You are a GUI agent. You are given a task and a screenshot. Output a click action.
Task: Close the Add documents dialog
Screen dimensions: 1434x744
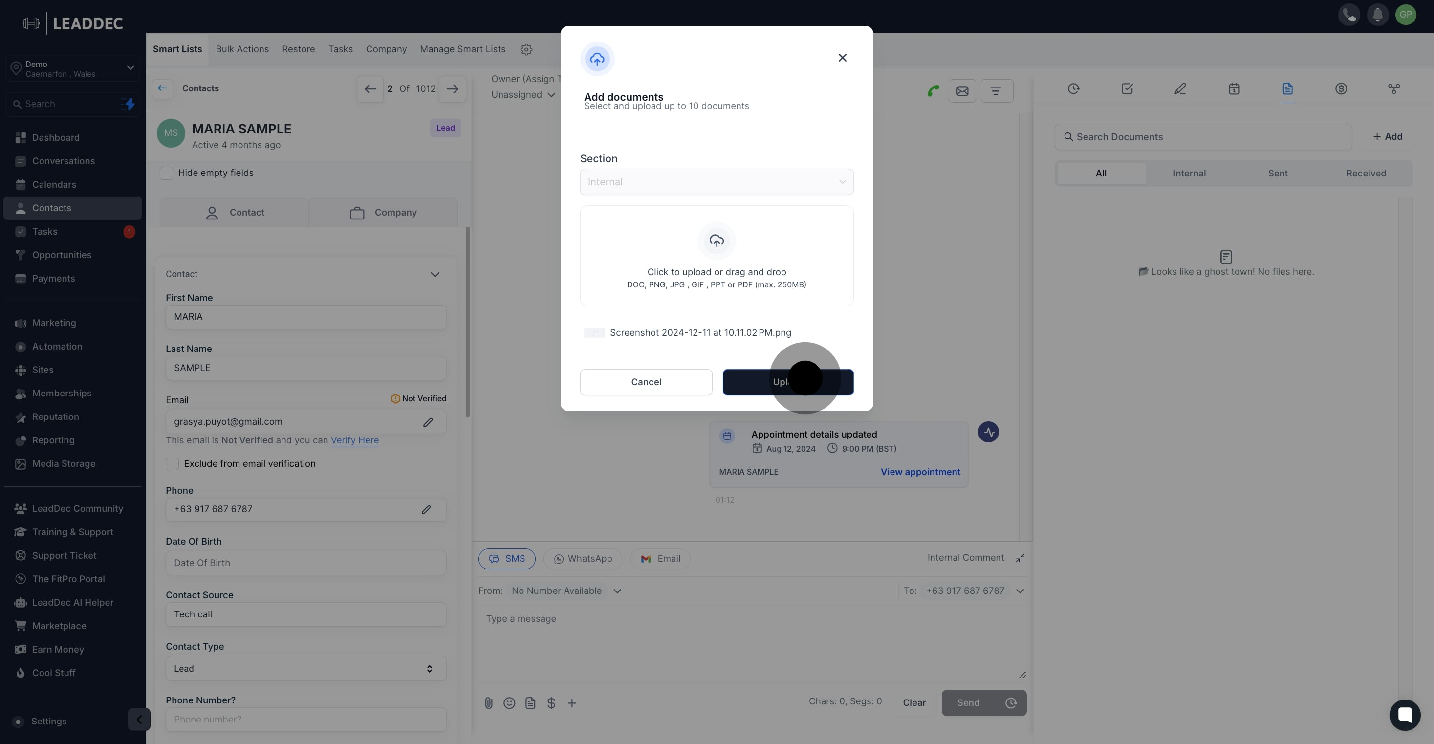click(x=842, y=58)
